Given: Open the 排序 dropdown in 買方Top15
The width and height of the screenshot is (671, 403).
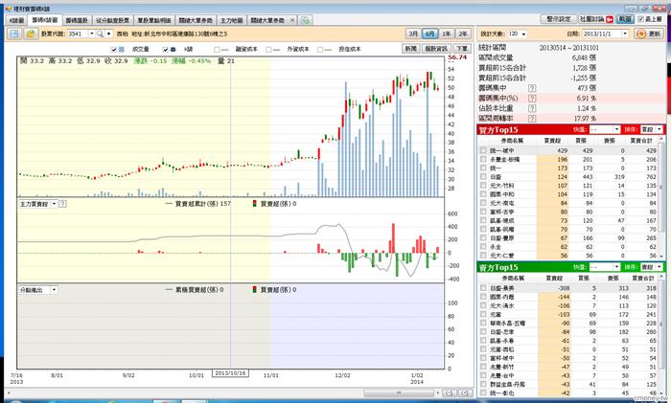Looking at the screenshot, I should (x=660, y=129).
